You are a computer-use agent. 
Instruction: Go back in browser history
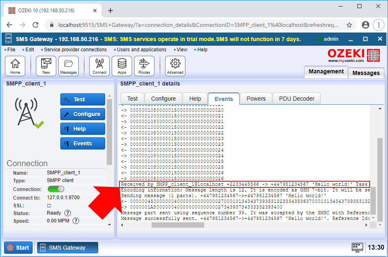(x=9, y=25)
